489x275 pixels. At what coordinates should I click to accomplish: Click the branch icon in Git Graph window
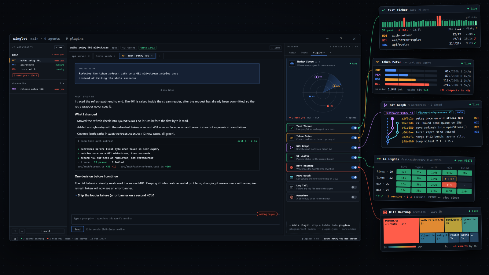click(x=386, y=105)
